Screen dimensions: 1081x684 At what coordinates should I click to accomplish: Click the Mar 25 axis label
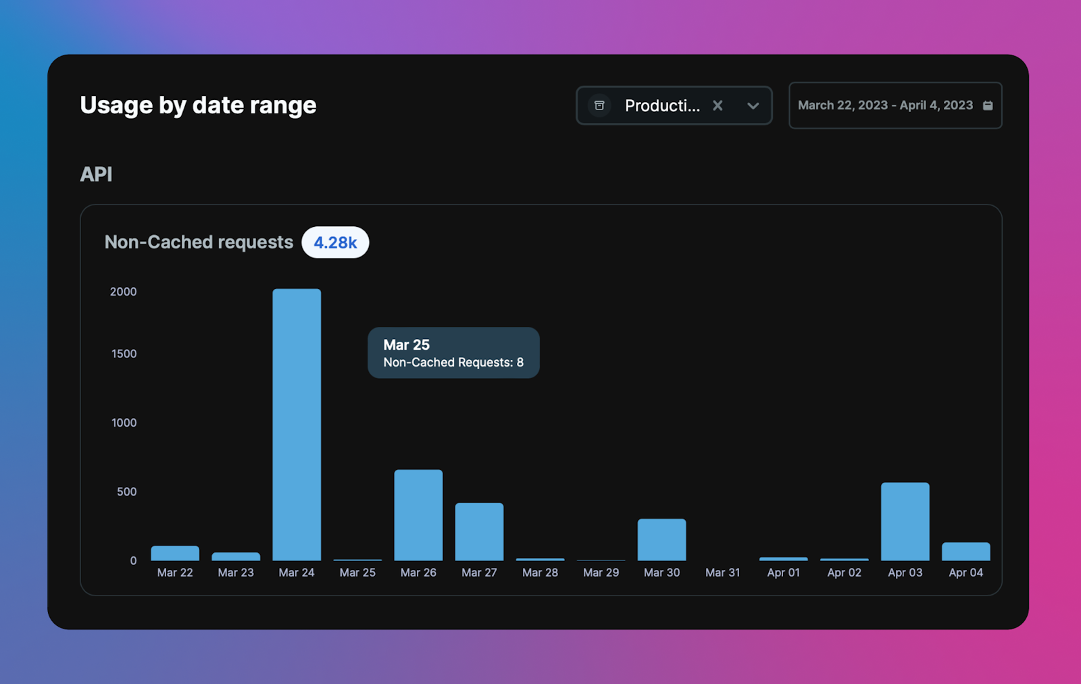357,573
